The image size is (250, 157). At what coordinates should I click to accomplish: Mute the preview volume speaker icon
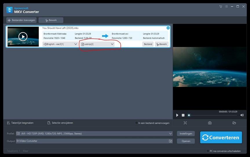[x=242, y=115]
